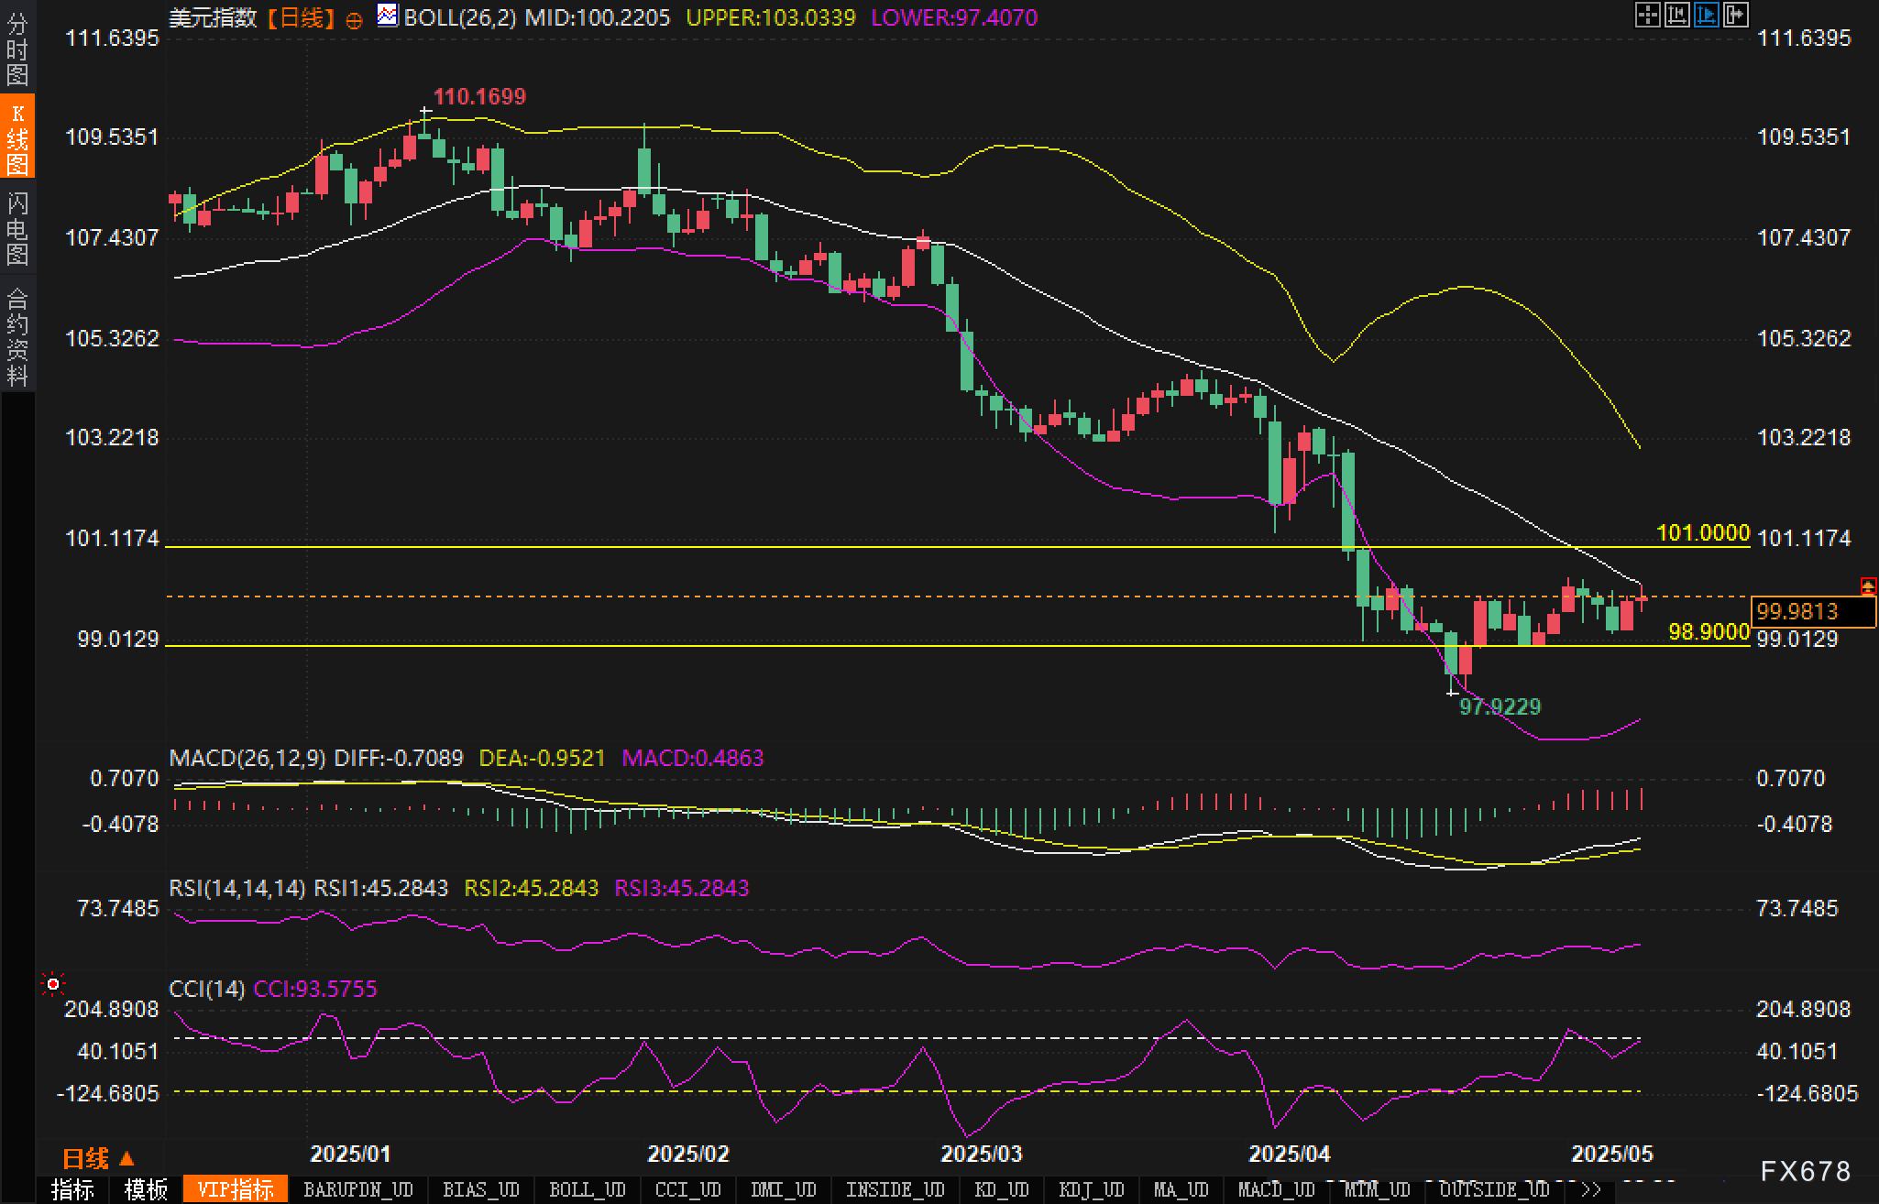Apply the BOLL_UD indicator
Screen dimensions: 1879x1204
point(587,1190)
